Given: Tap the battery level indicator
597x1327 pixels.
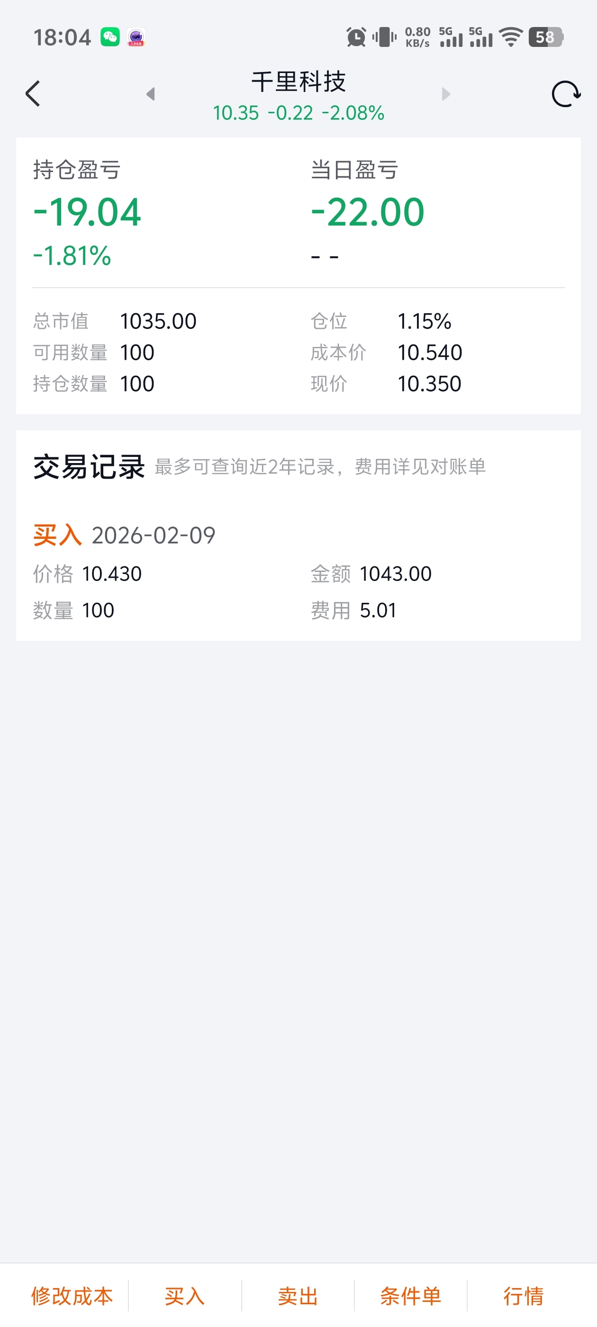Looking at the screenshot, I should pos(545,37).
